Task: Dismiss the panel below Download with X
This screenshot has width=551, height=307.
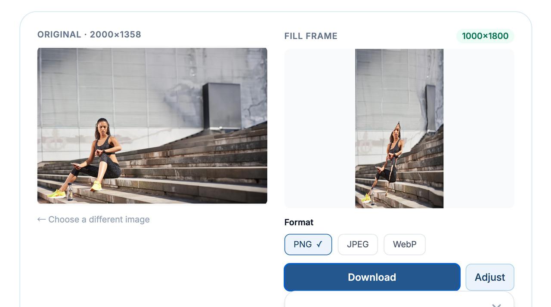Action: pyautogui.click(x=496, y=305)
